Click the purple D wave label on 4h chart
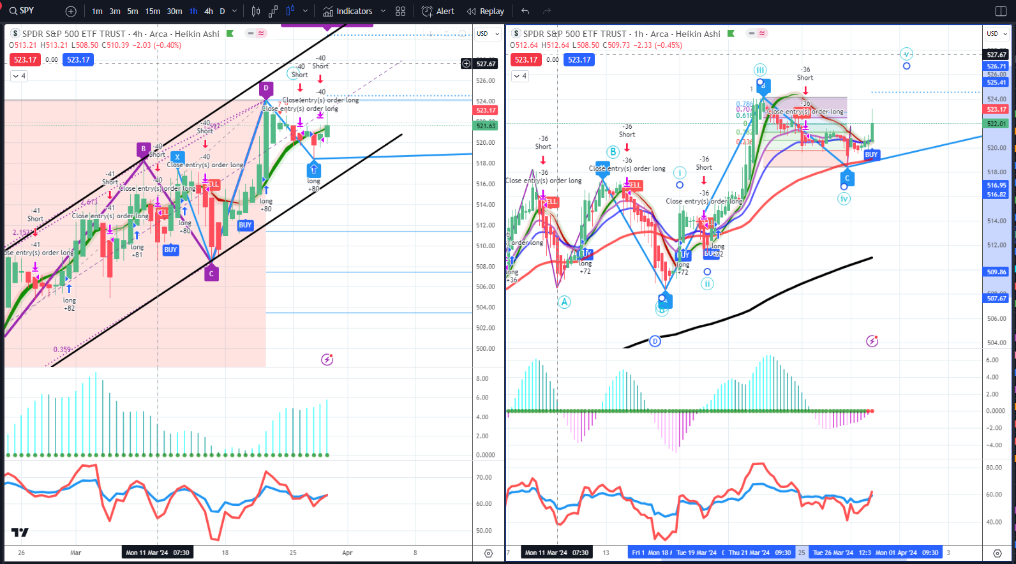 (x=266, y=89)
